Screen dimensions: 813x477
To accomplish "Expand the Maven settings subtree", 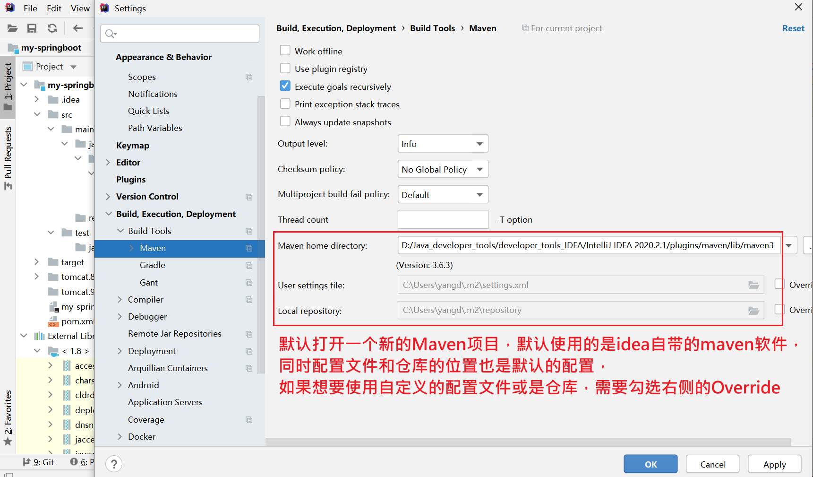I will coord(132,248).
